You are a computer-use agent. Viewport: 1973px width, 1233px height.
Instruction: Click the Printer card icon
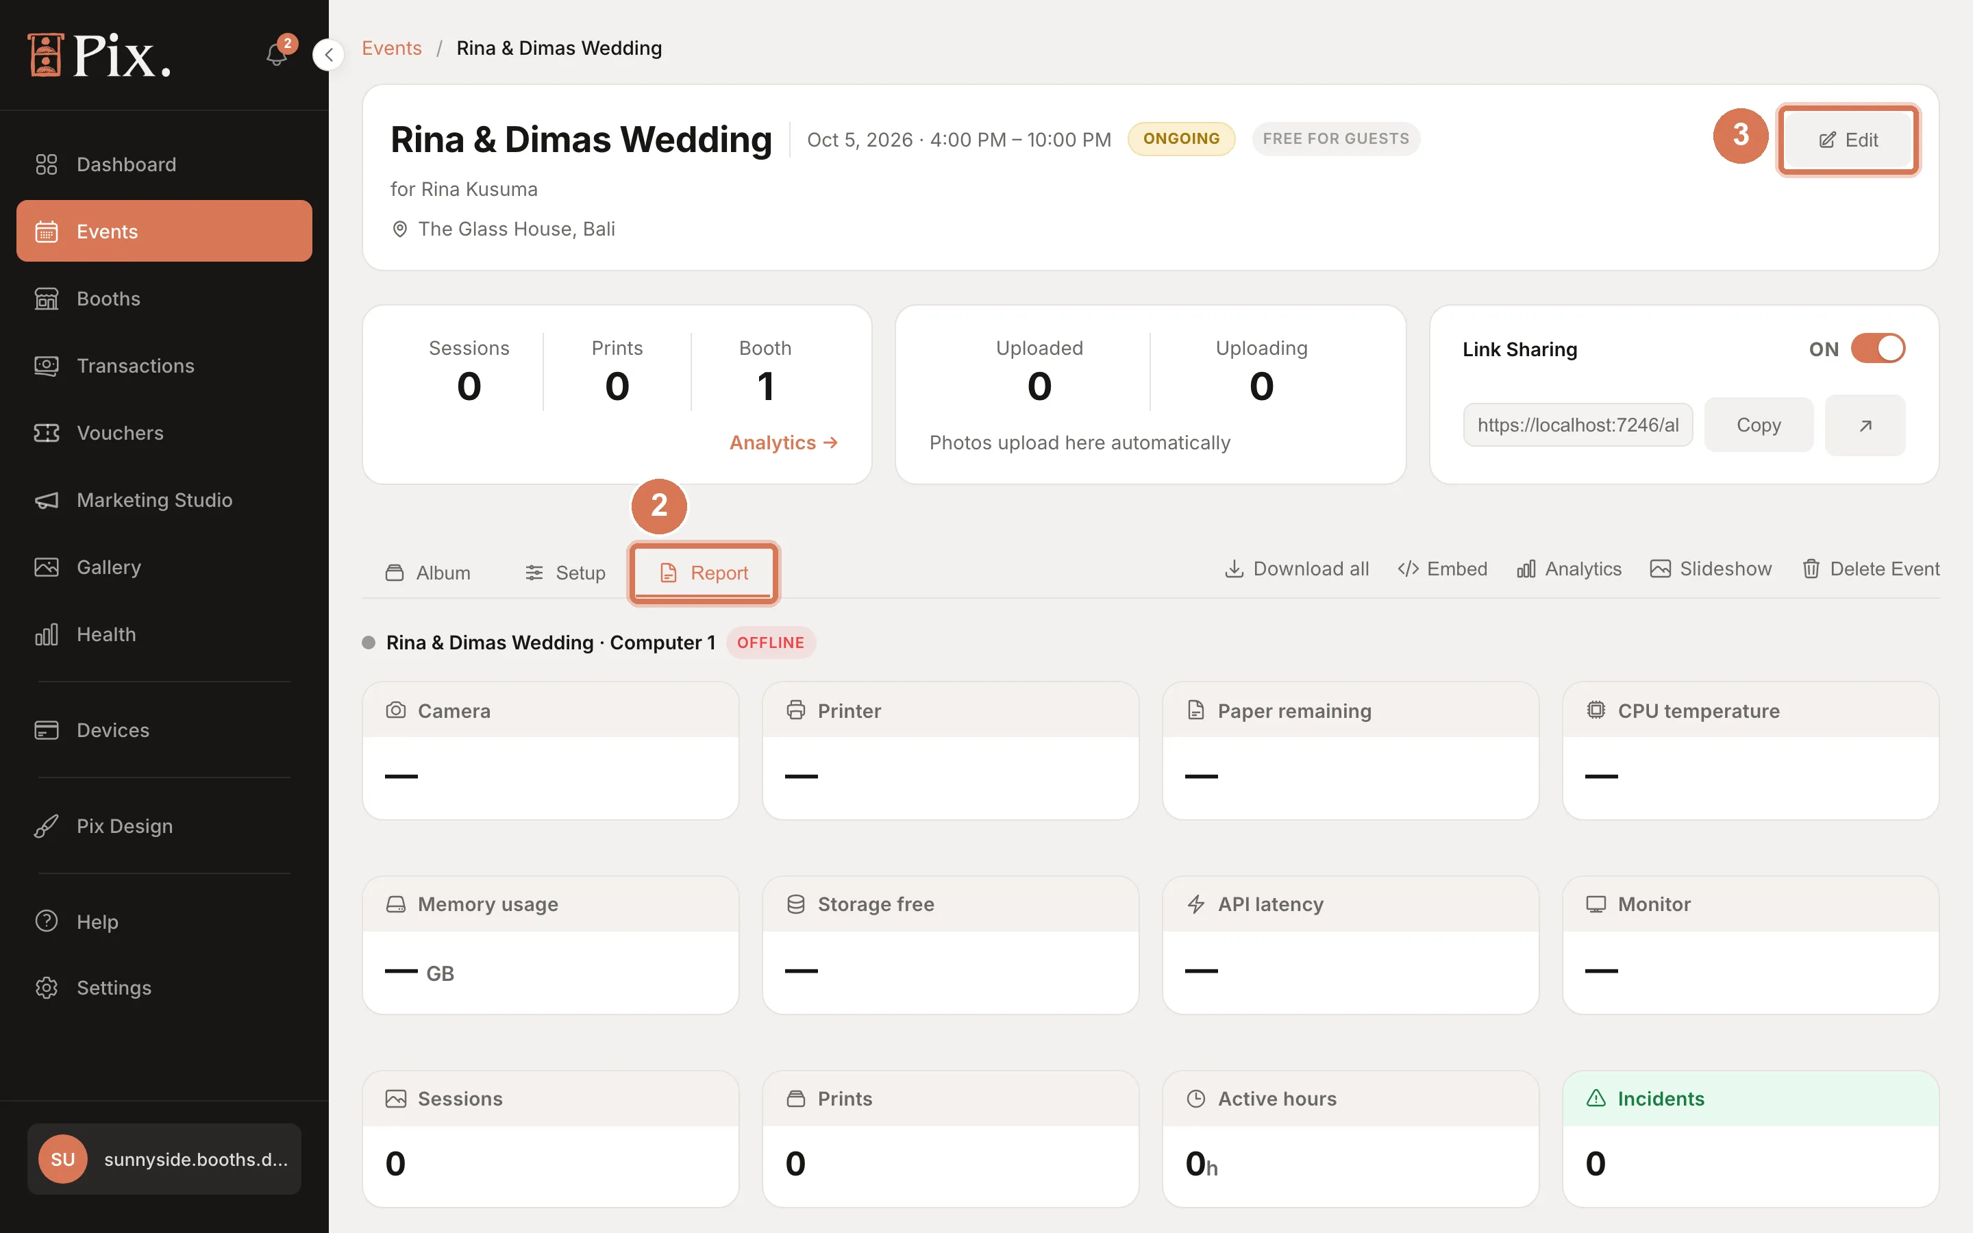tap(796, 710)
